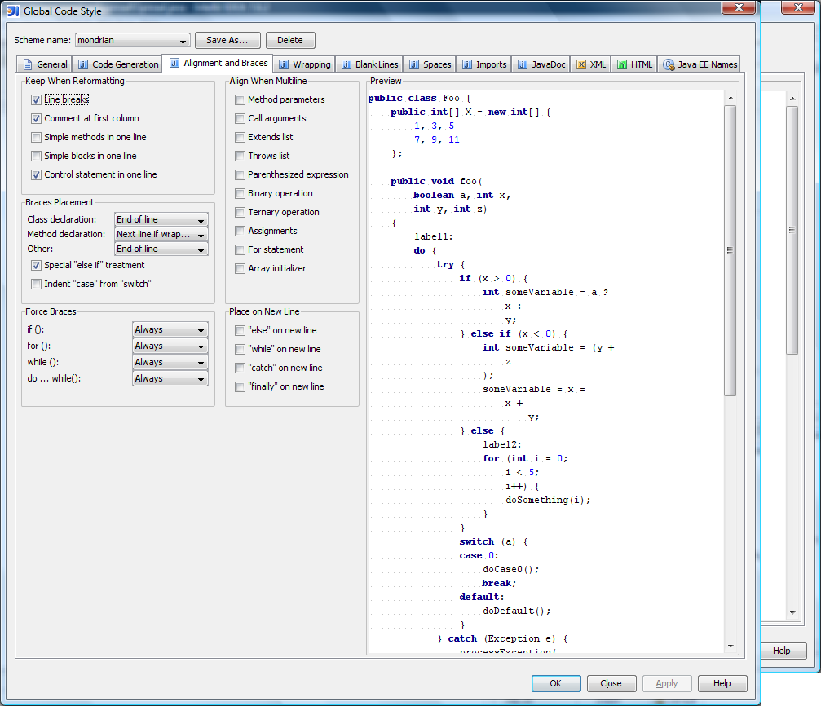
Task: Click the HTML tab icon
Action: [622, 64]
